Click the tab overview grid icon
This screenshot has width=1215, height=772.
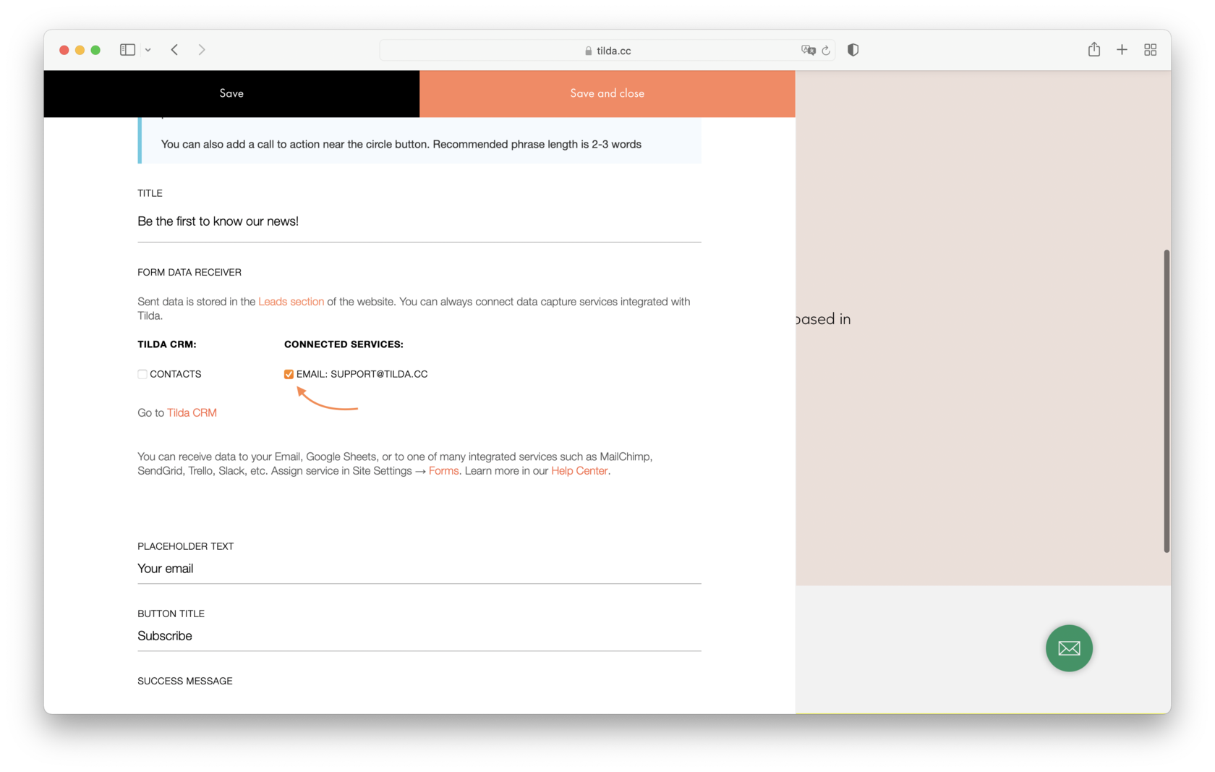tap(1150, 49)
